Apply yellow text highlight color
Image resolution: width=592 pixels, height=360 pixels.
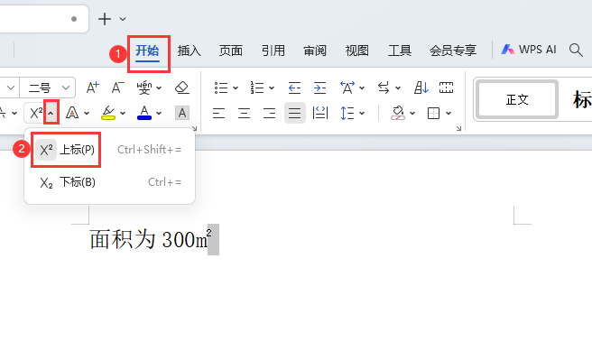coord(108,113)
